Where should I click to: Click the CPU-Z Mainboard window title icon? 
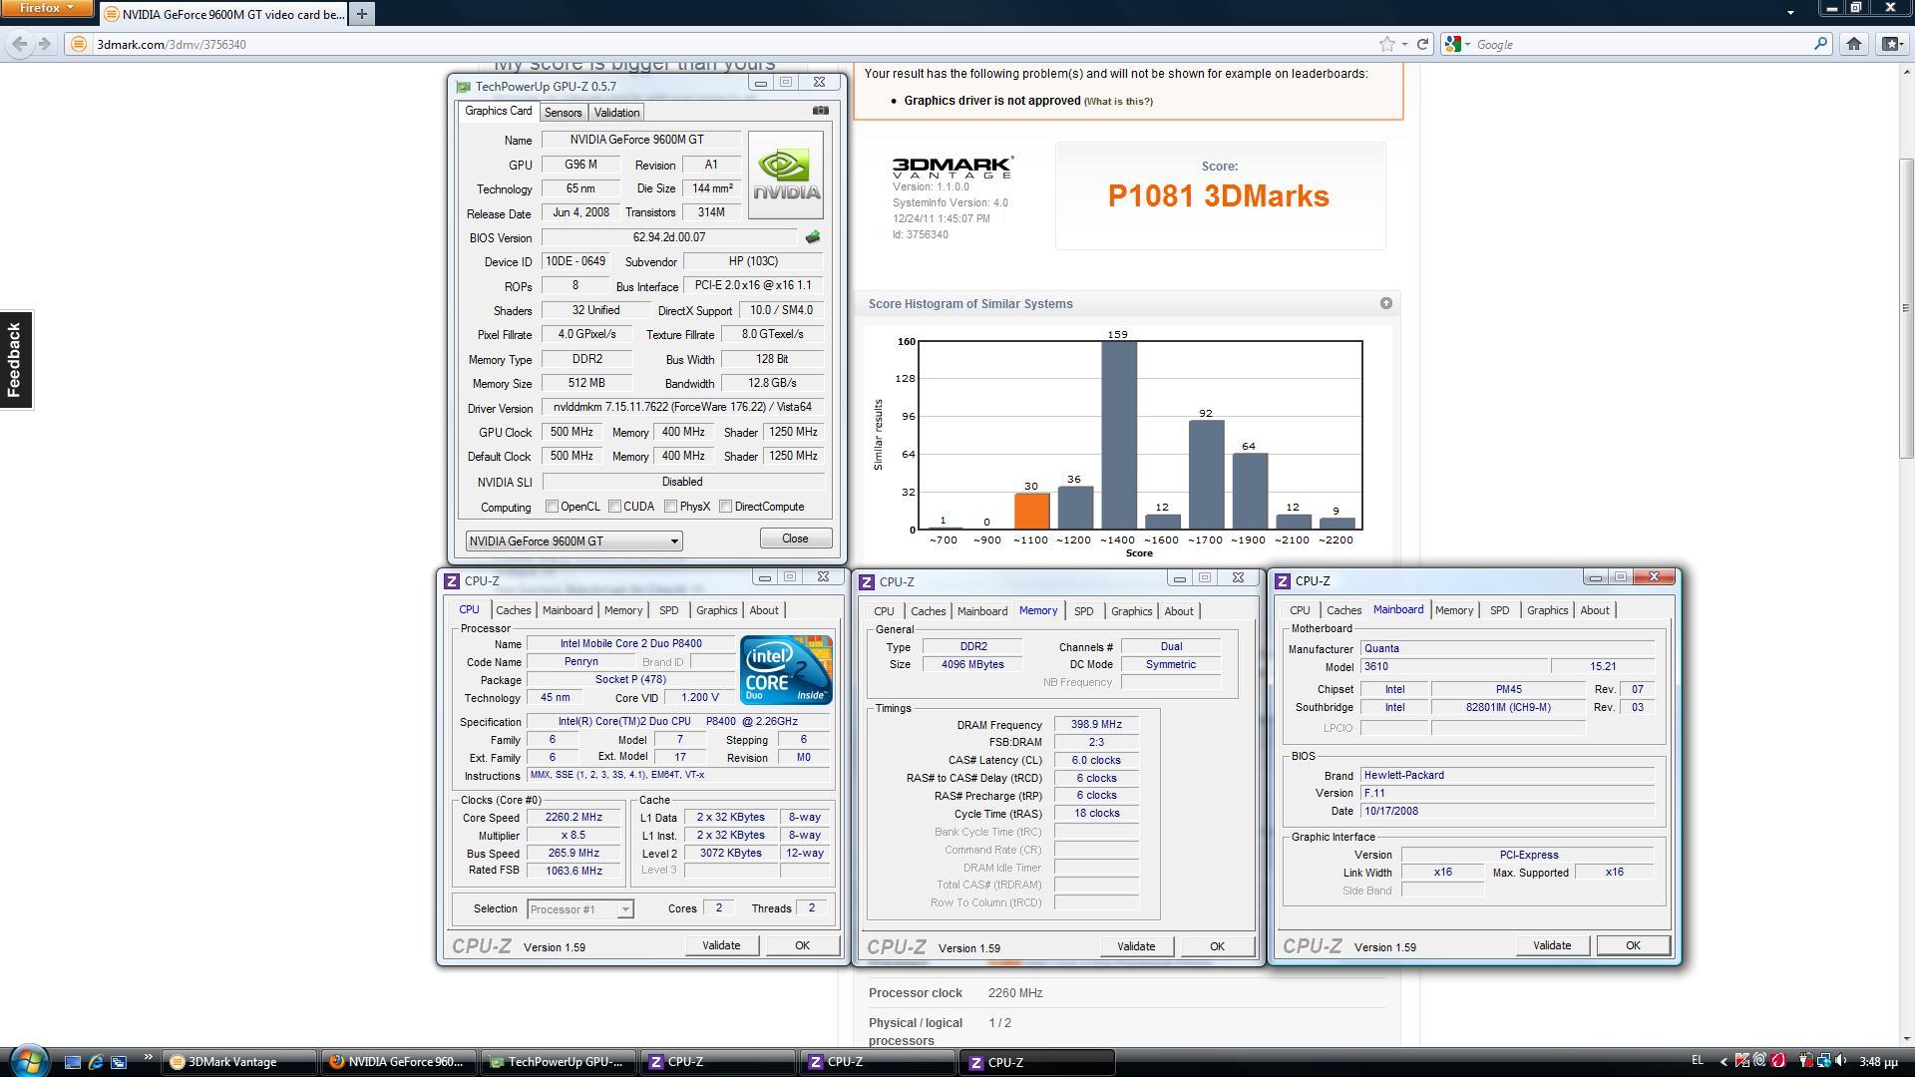[1283, 580]
